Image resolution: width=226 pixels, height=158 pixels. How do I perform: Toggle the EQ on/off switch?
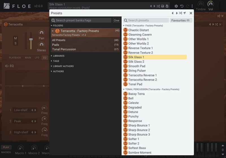(x=6, y=66)
